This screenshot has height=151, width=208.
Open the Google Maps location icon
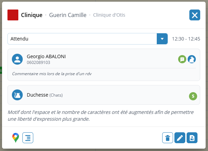[x=15, y=138]
